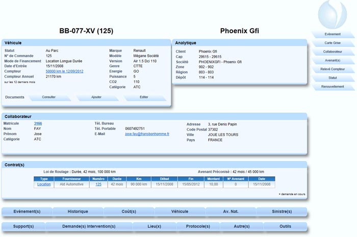Sort by the Fournisseur column header
The height and width of the screenshot is (237, 357).
tap(71, 179)
